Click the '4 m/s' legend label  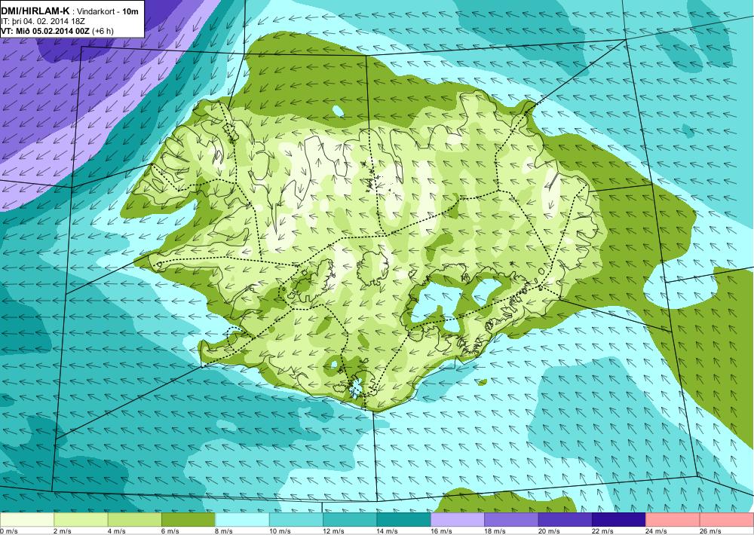pos(117,531)
